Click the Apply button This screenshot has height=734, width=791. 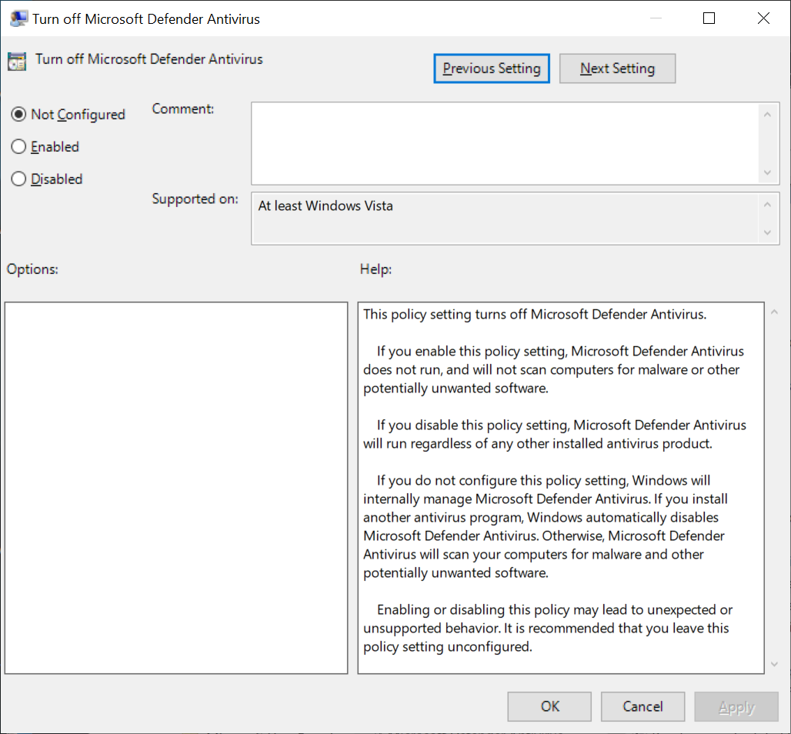click(x=736, y=706)
